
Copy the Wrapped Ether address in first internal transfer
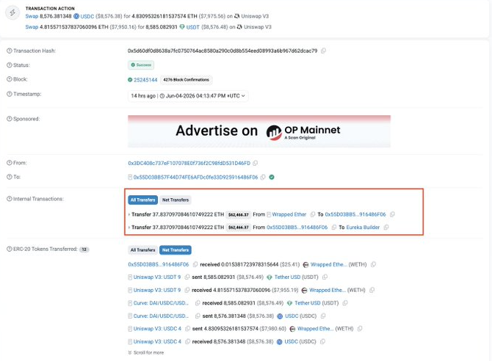click(x=313, y=214)
